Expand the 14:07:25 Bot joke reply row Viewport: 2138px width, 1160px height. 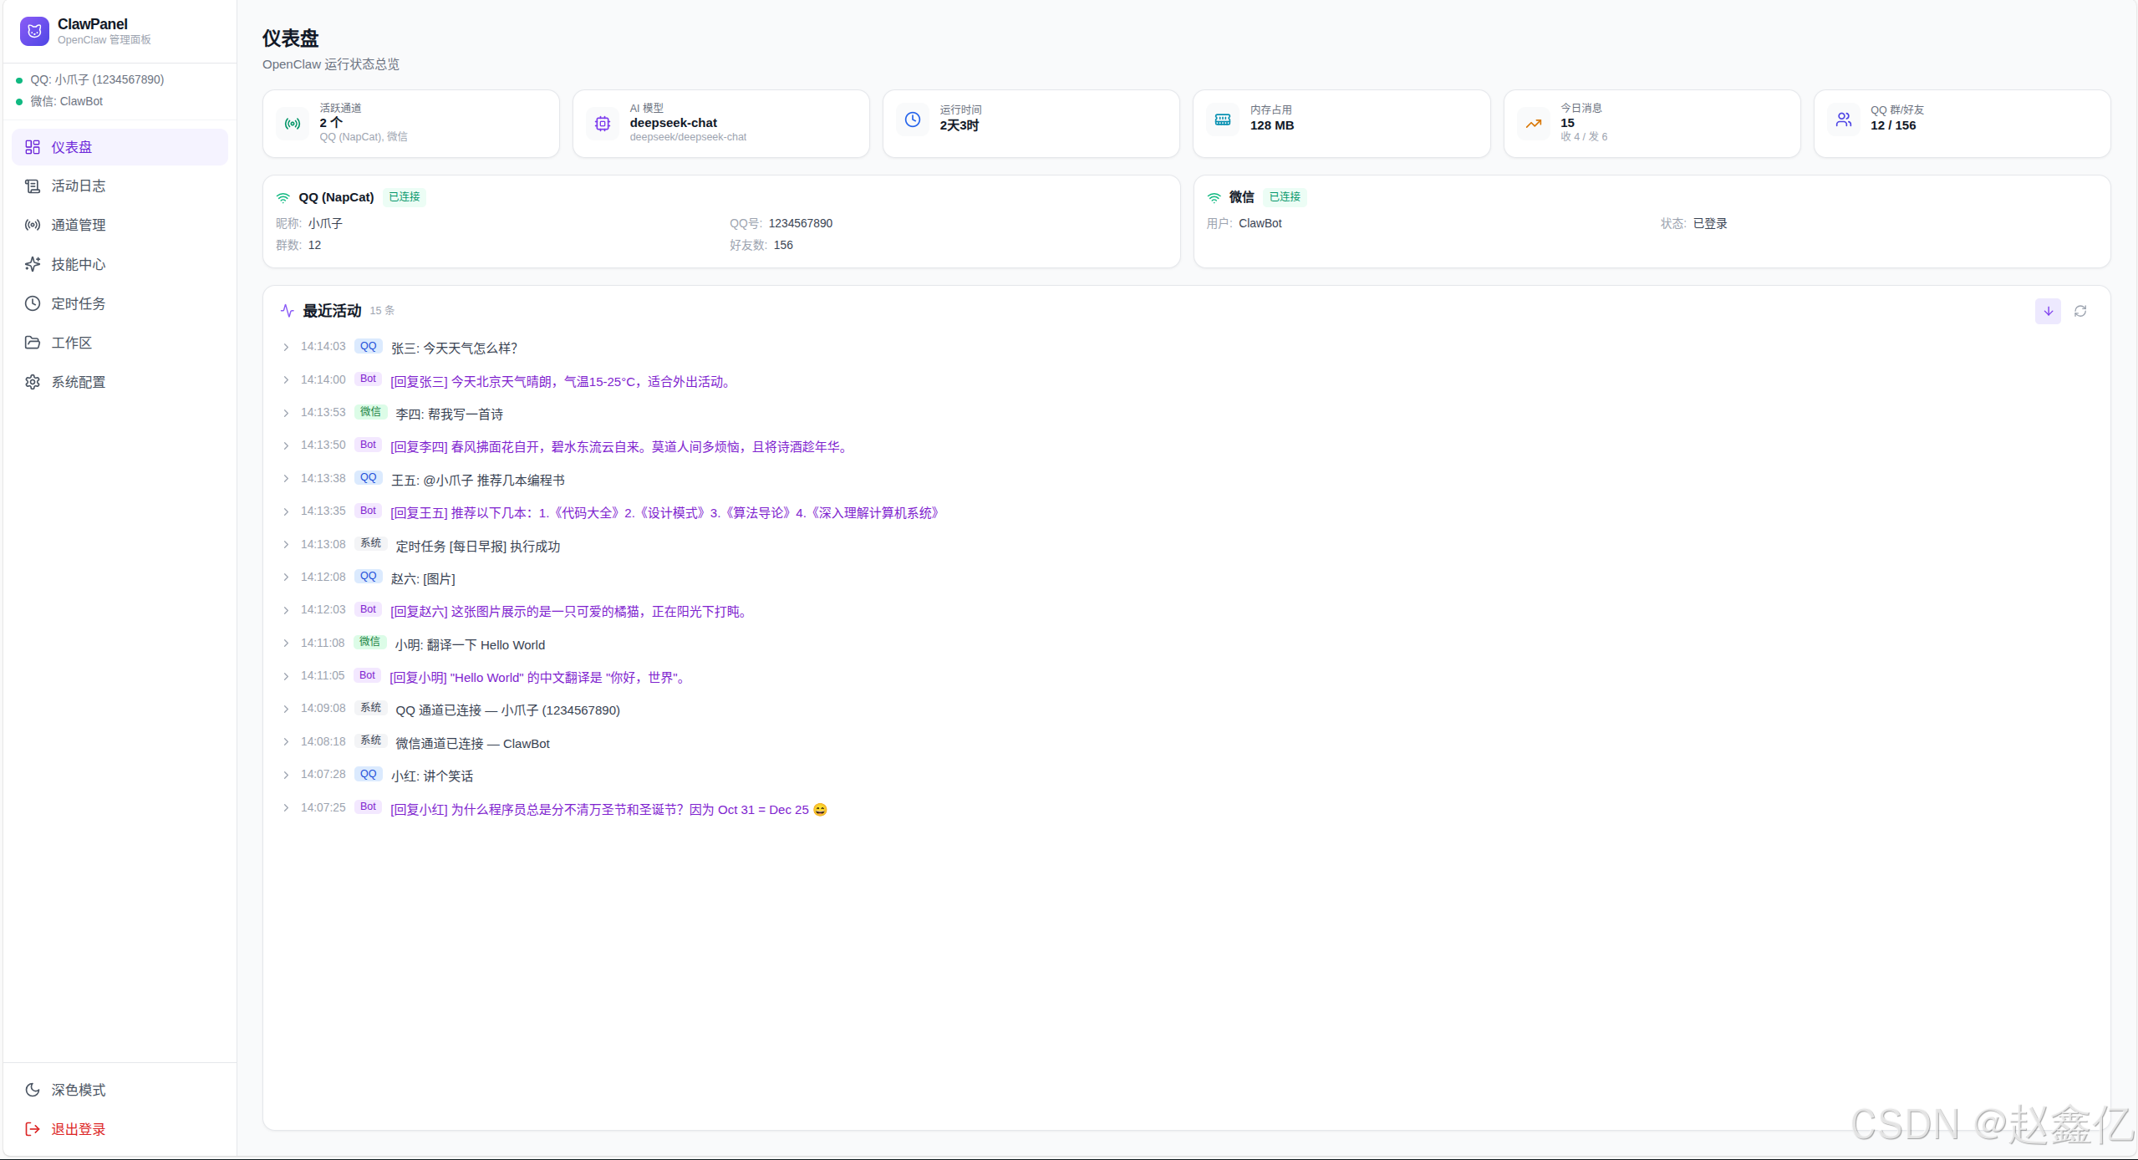(x=286, y=808)
